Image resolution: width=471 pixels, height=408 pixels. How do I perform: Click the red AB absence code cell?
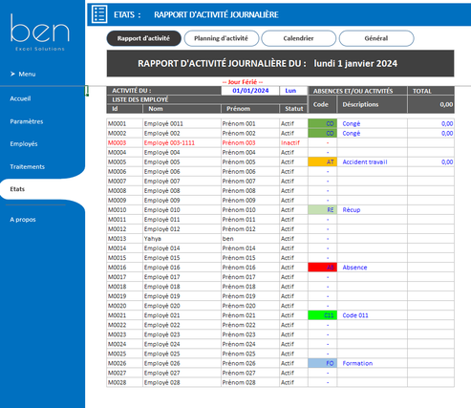coord(322,268)
